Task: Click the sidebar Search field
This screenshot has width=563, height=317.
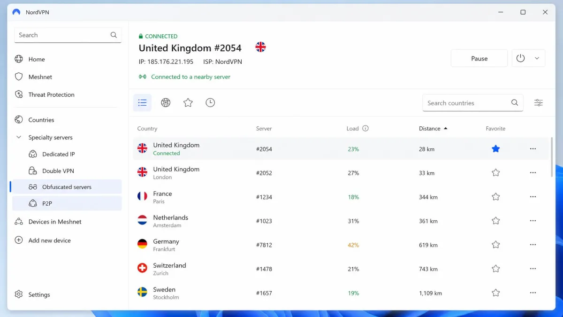Action: (x=68, y=35)
